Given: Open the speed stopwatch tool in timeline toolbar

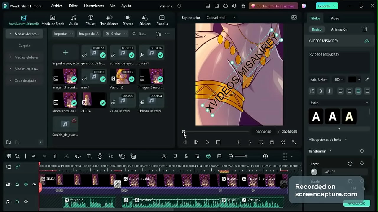Looking at the screenshot, I should click(x=100, y=156).
